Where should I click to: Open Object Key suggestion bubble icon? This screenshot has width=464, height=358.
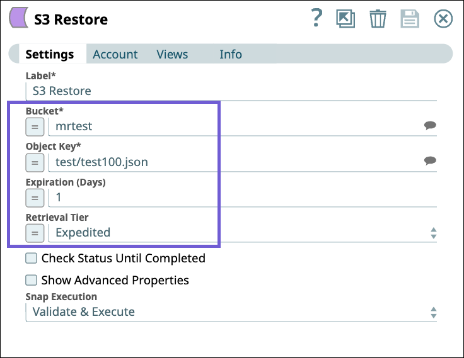pos(430,162)
